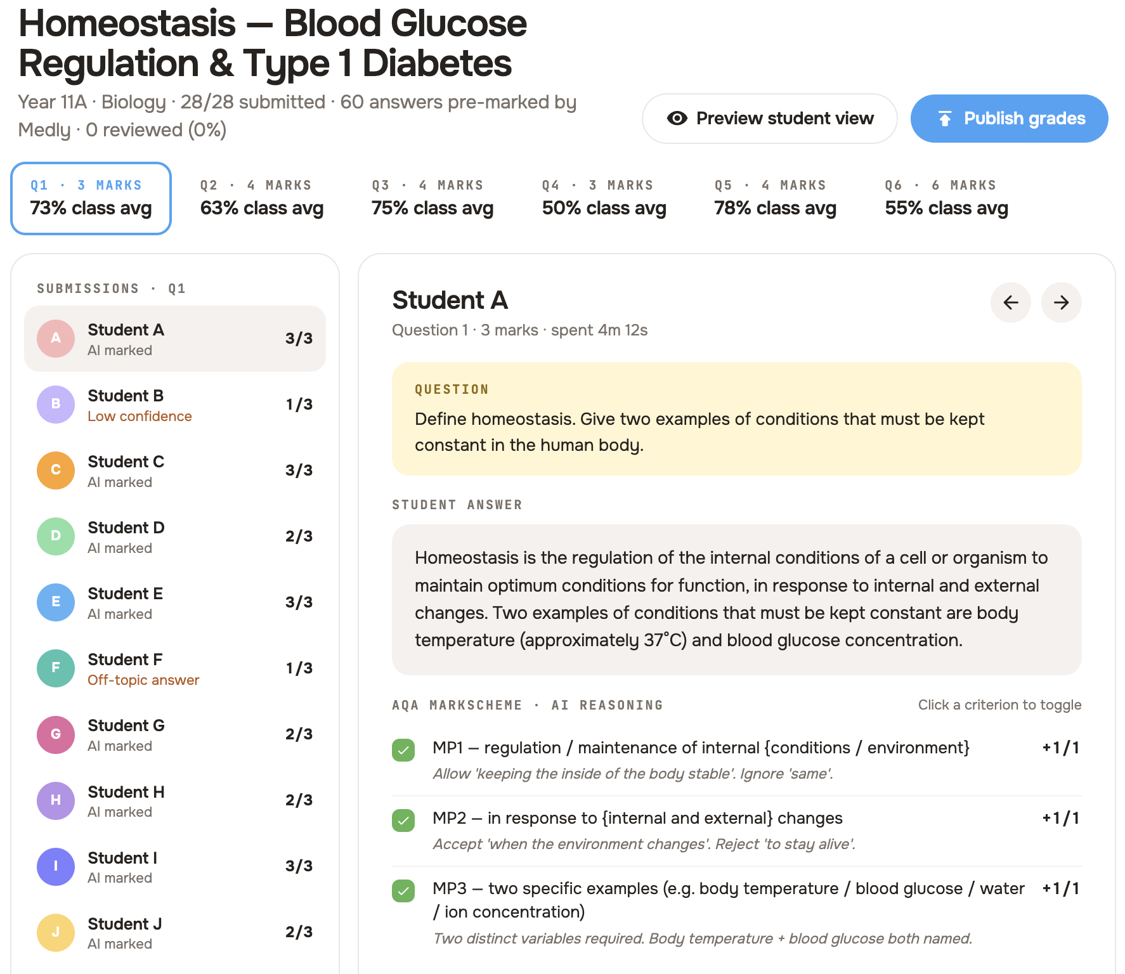Untick the MP3 two specific examples checkbox
Screen dimensions: 1125x974
(x=403, y=891)
